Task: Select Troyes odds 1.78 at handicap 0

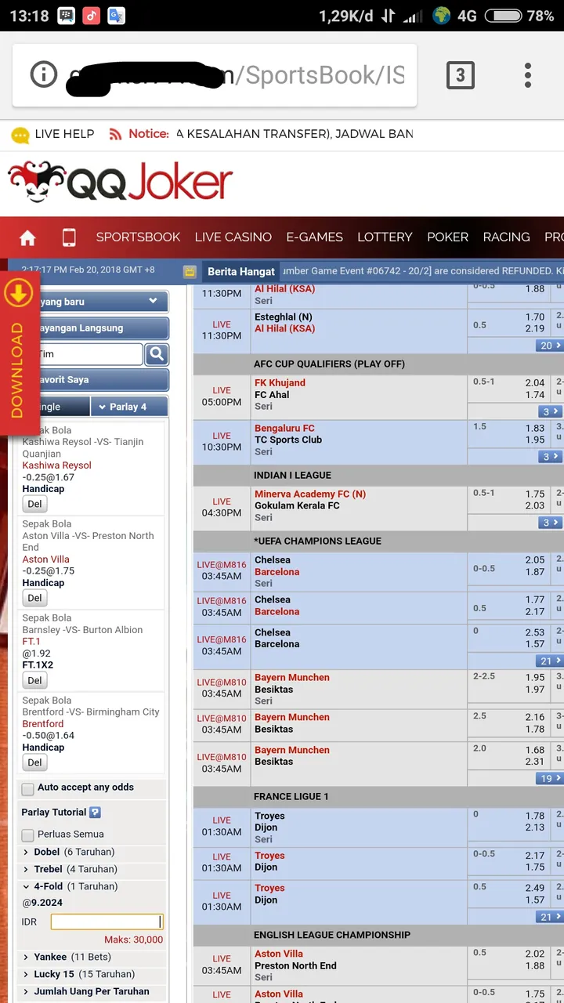Action: pyautogui.click(x=535, y=817)
